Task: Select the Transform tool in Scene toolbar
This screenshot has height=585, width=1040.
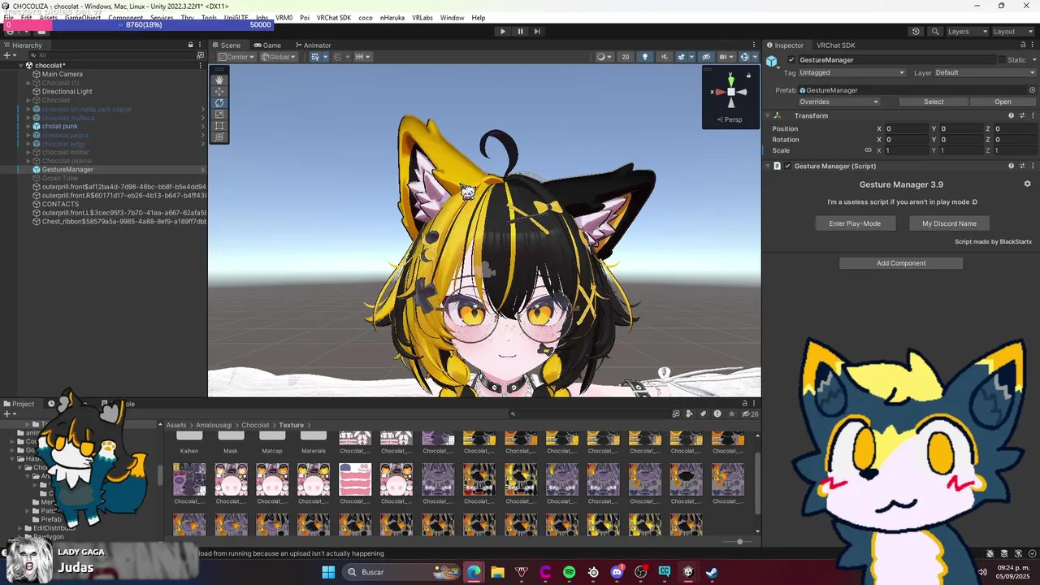Action: (219, 137)
